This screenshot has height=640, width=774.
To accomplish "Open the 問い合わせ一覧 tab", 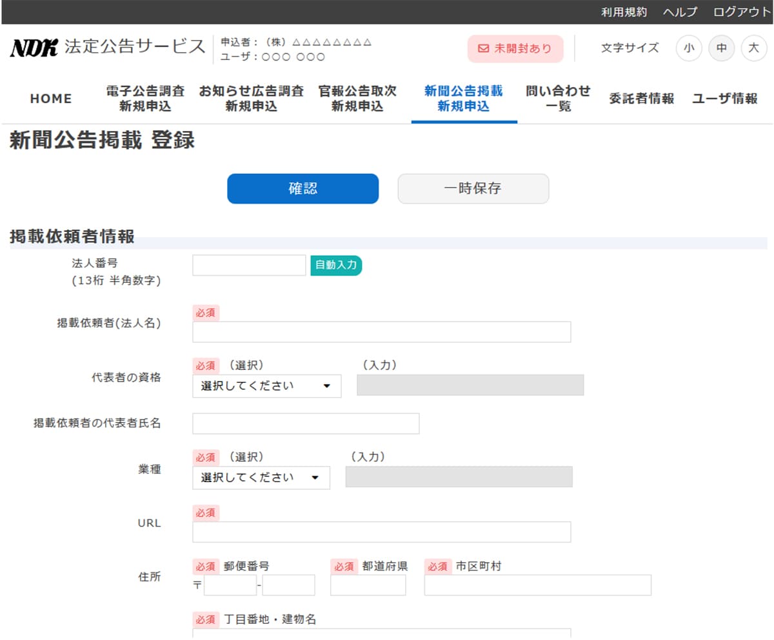I will [558, 99].
